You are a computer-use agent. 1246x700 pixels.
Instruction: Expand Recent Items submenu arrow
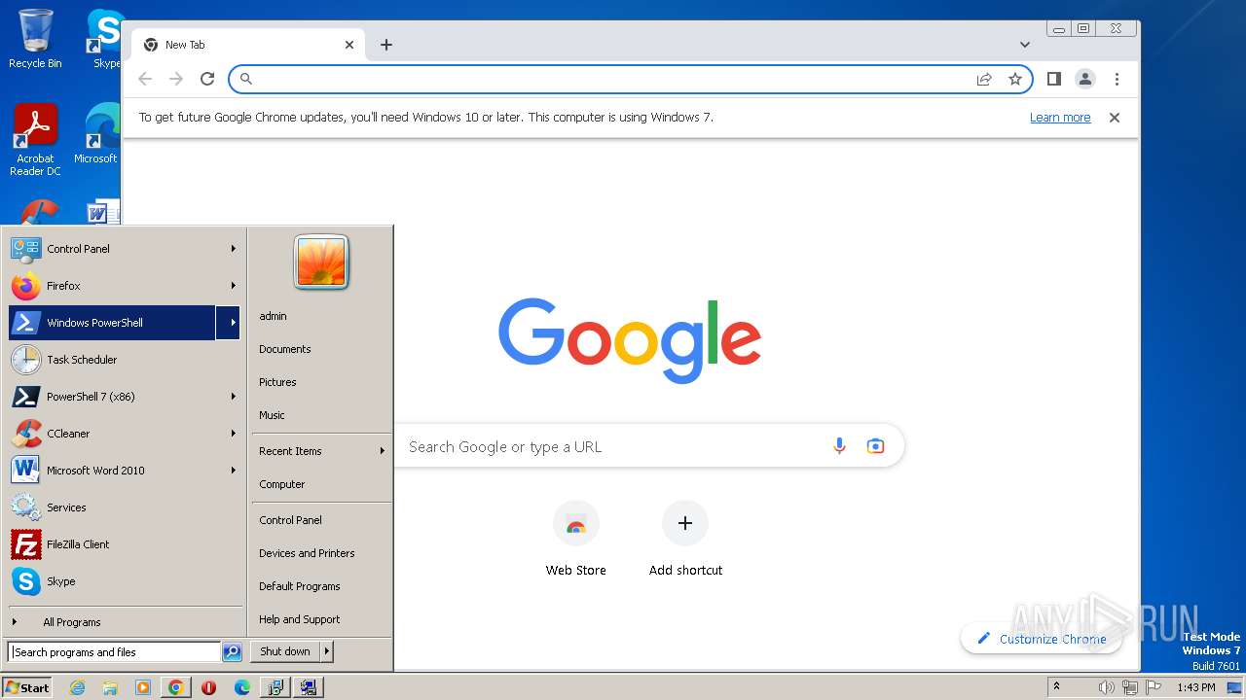pos(383,451)
